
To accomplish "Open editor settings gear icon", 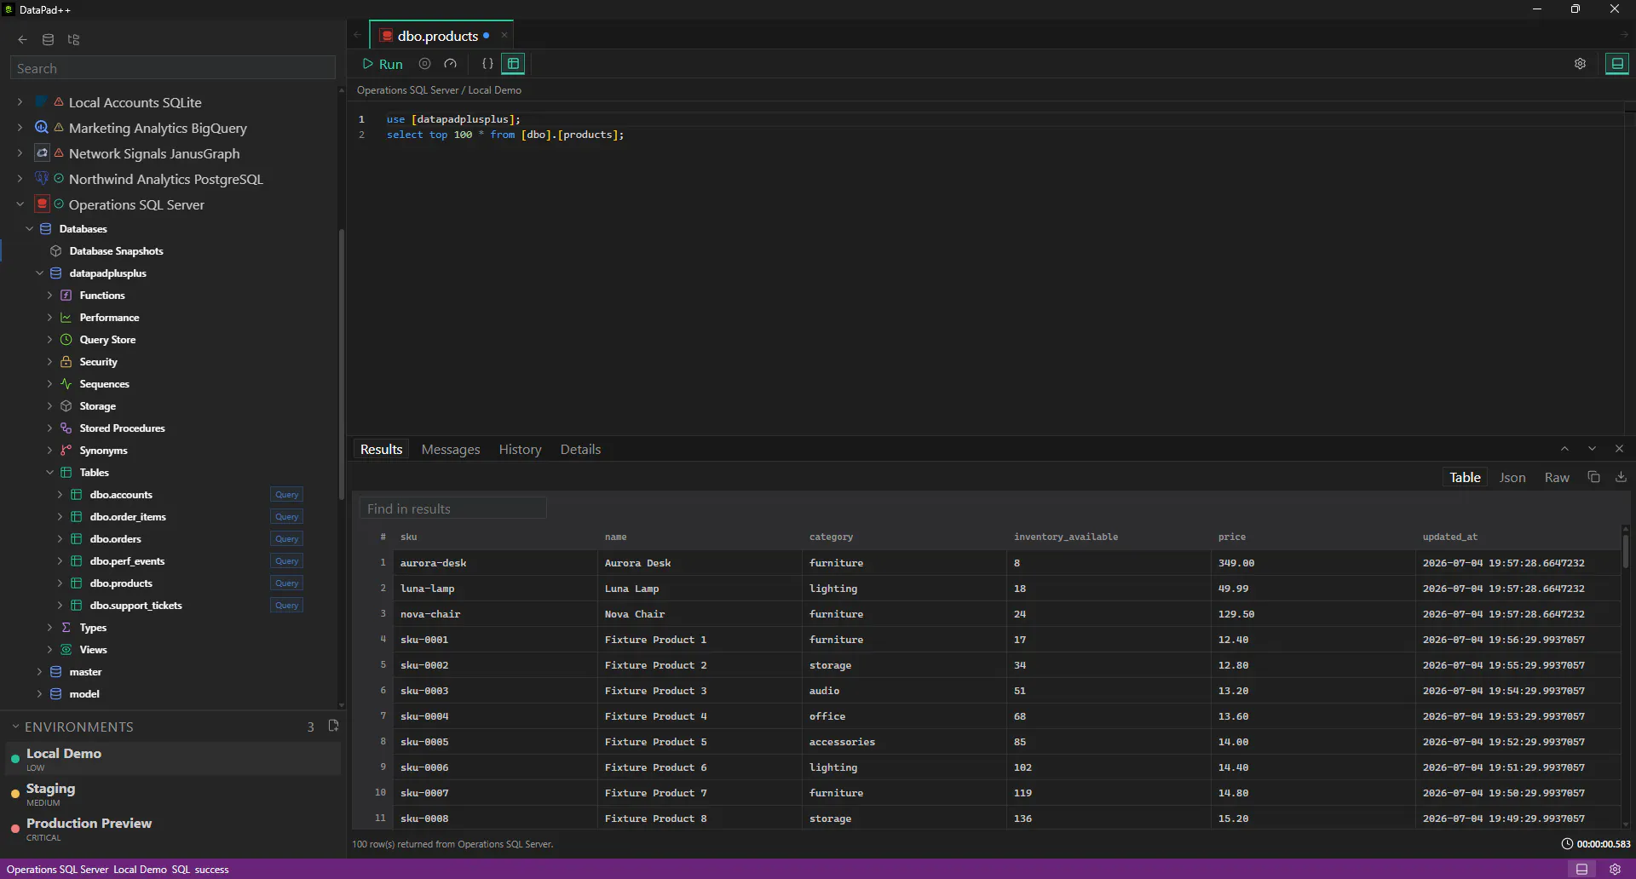I will [x=1580, y=64].
